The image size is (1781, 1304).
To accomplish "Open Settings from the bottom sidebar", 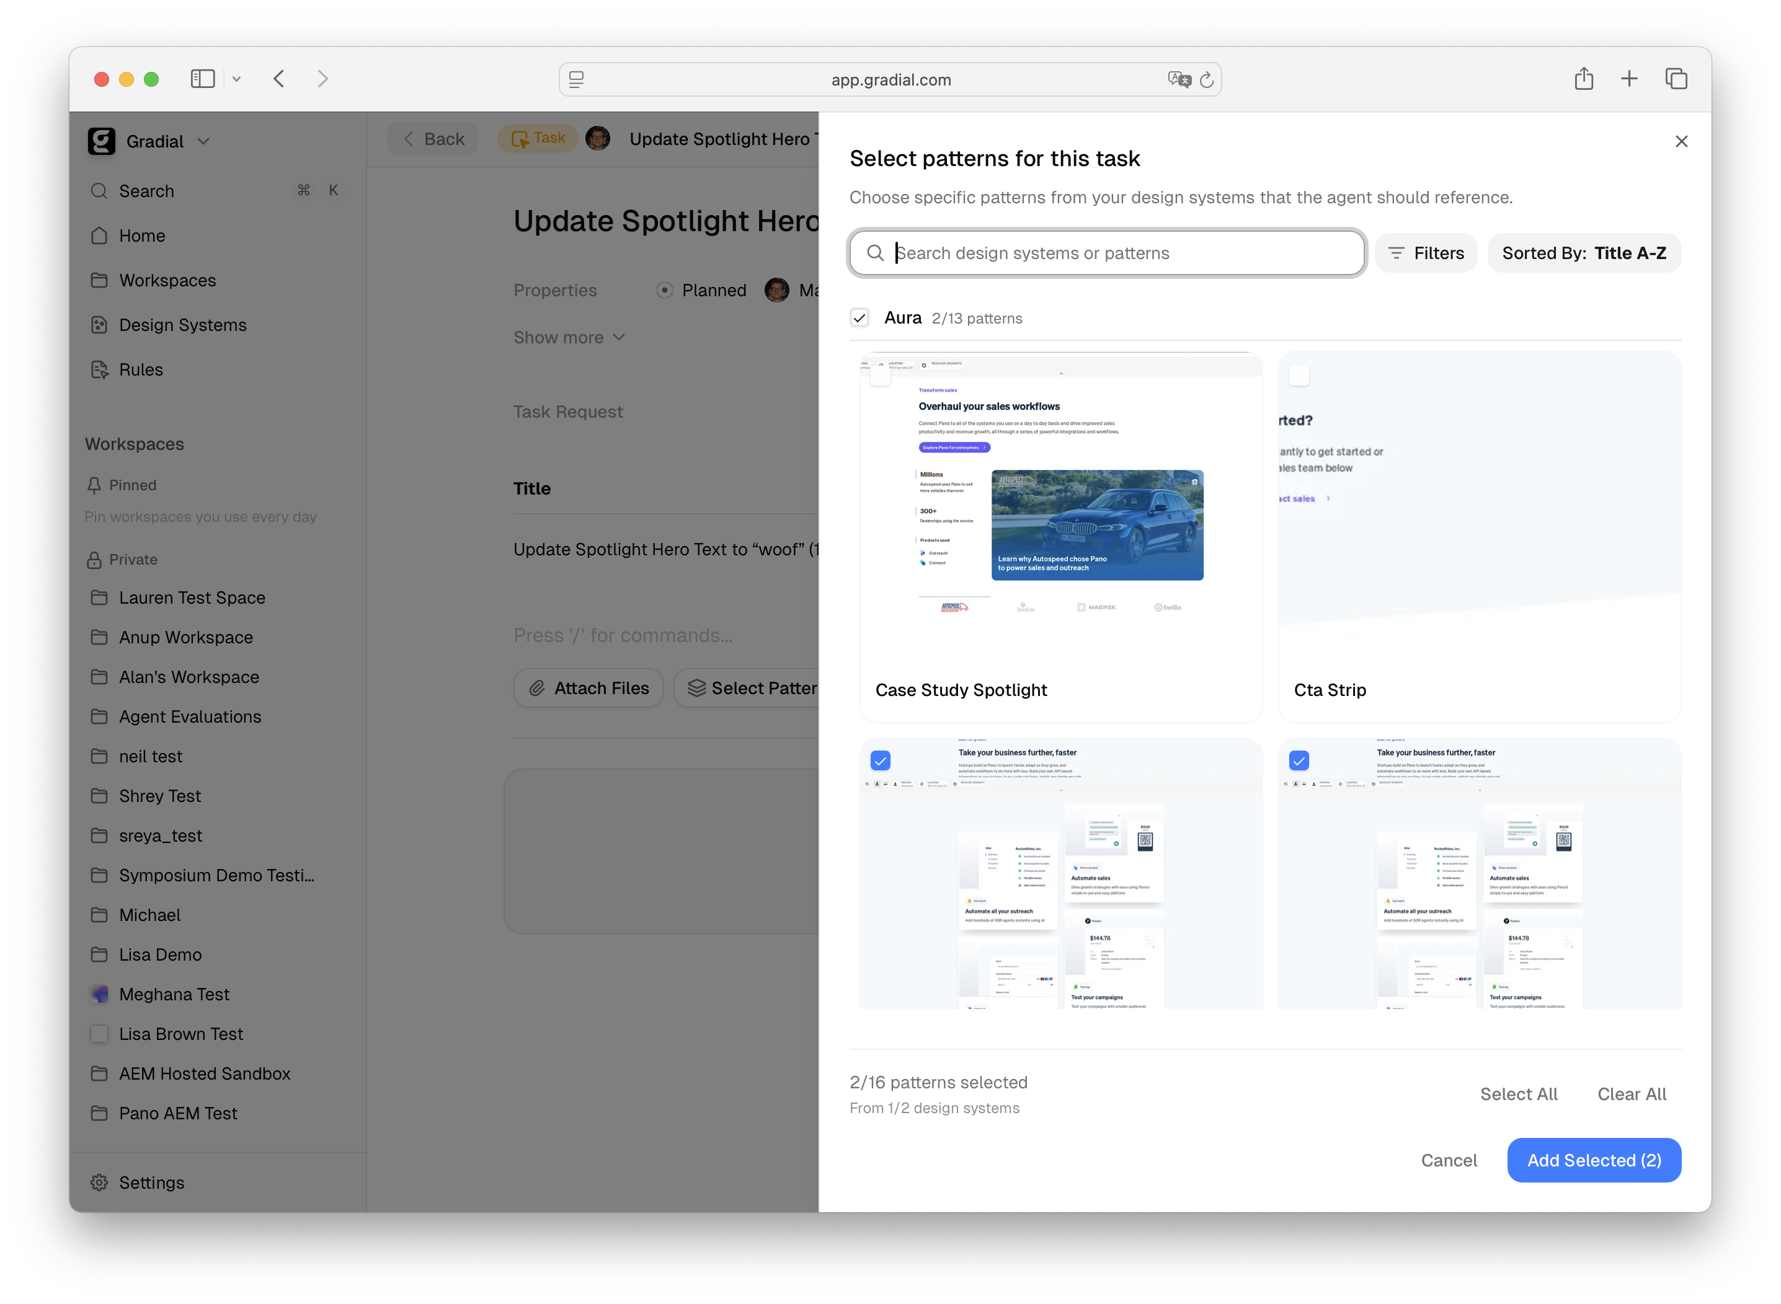I will click(138, 1183).
